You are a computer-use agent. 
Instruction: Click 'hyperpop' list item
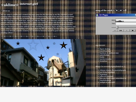tap(104, 74)
